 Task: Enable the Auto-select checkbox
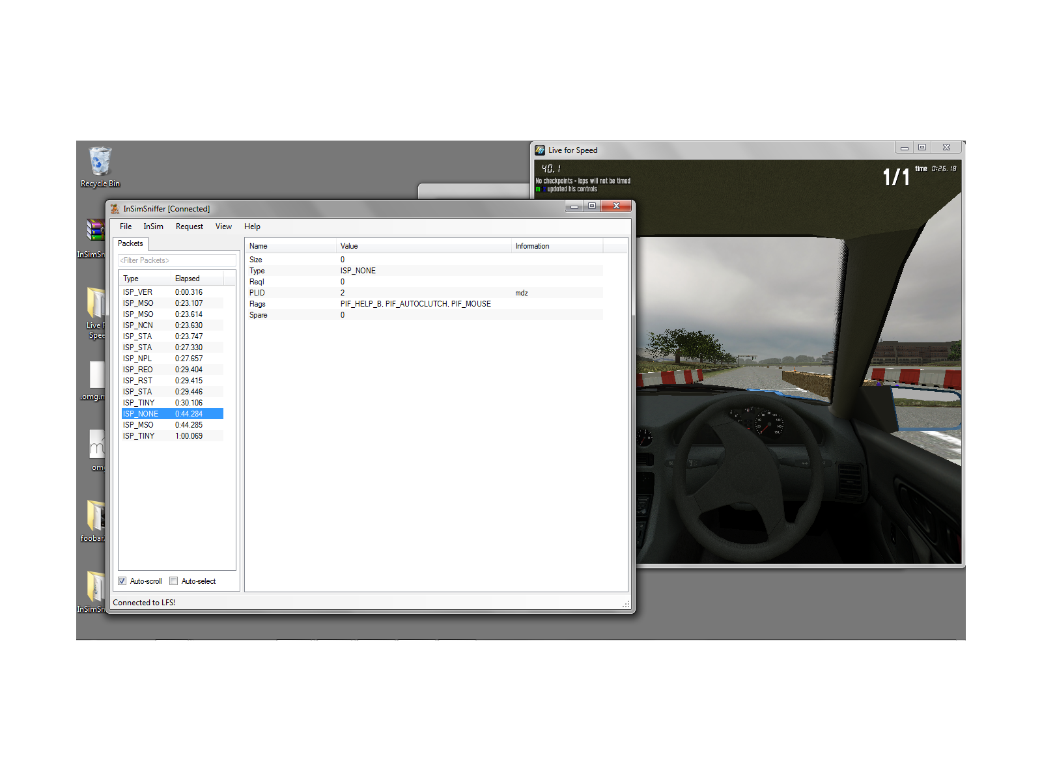click(174, 581)
